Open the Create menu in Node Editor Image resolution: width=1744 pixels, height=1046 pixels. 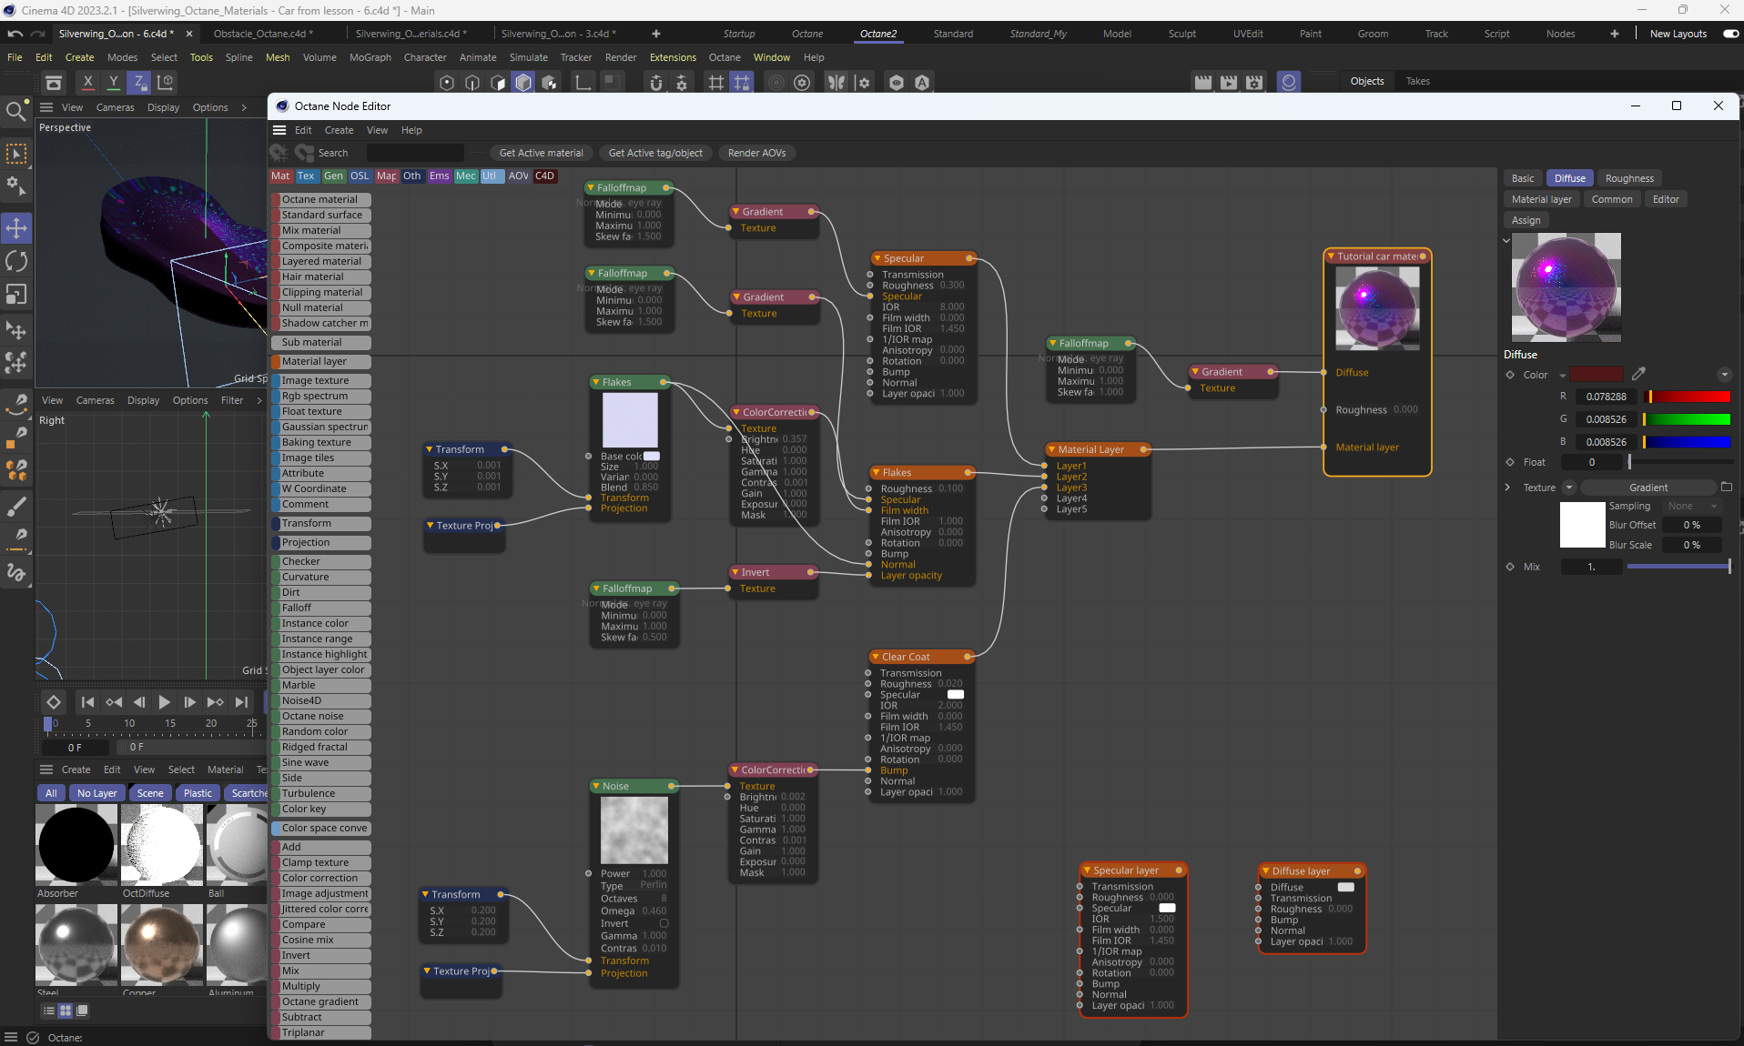[339, 130]
